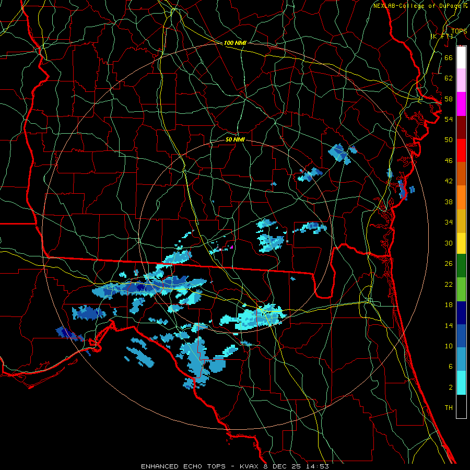This screenshot has height=470, width=470.
Task: Click the bright yellow legend swatch
Action: (x=461, y=243)
